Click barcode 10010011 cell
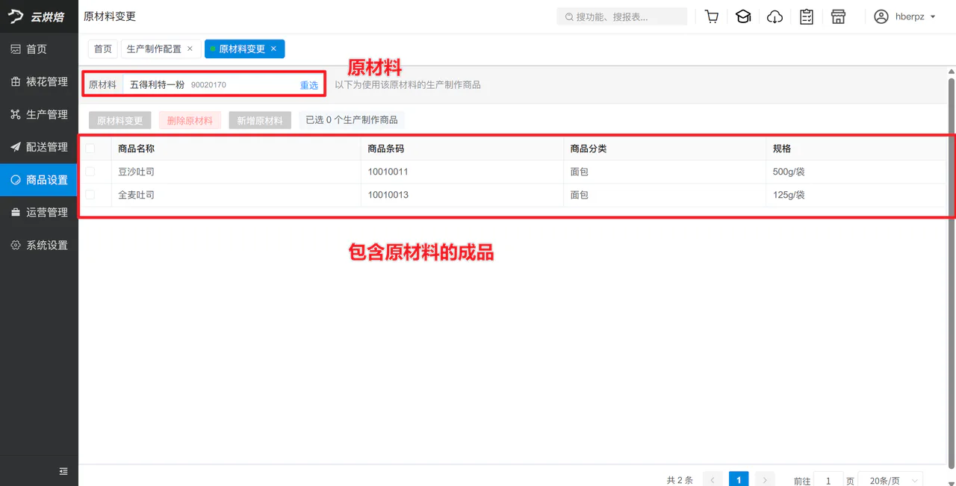This screenshot has width=956, height=486. (x=462, y=172)
